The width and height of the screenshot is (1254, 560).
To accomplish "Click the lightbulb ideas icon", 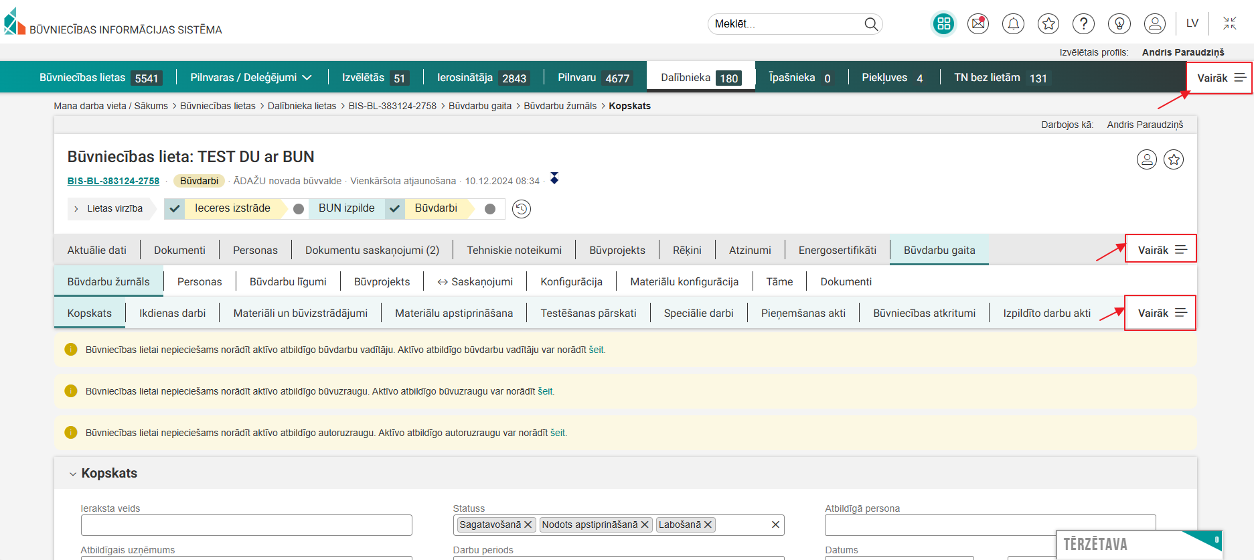I will click(1119, 24).
